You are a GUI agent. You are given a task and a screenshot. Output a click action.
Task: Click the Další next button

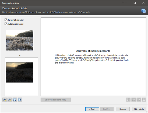106,109
